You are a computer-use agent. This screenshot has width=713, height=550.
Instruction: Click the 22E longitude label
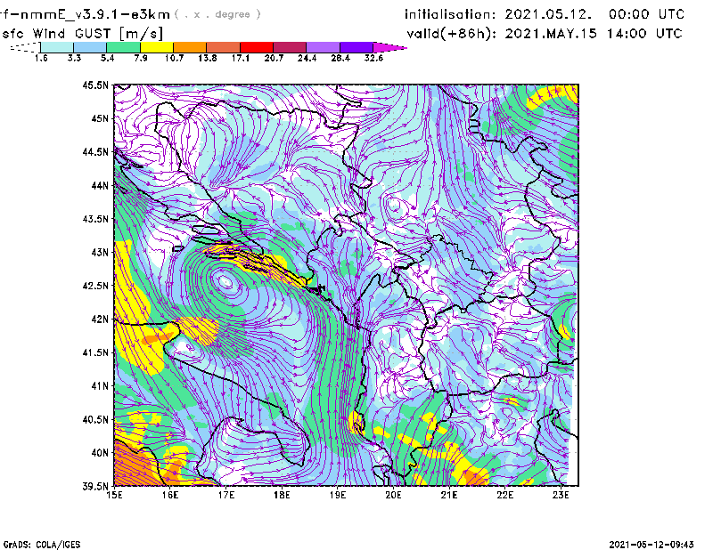pyautogui.click(x=505, y=495)
